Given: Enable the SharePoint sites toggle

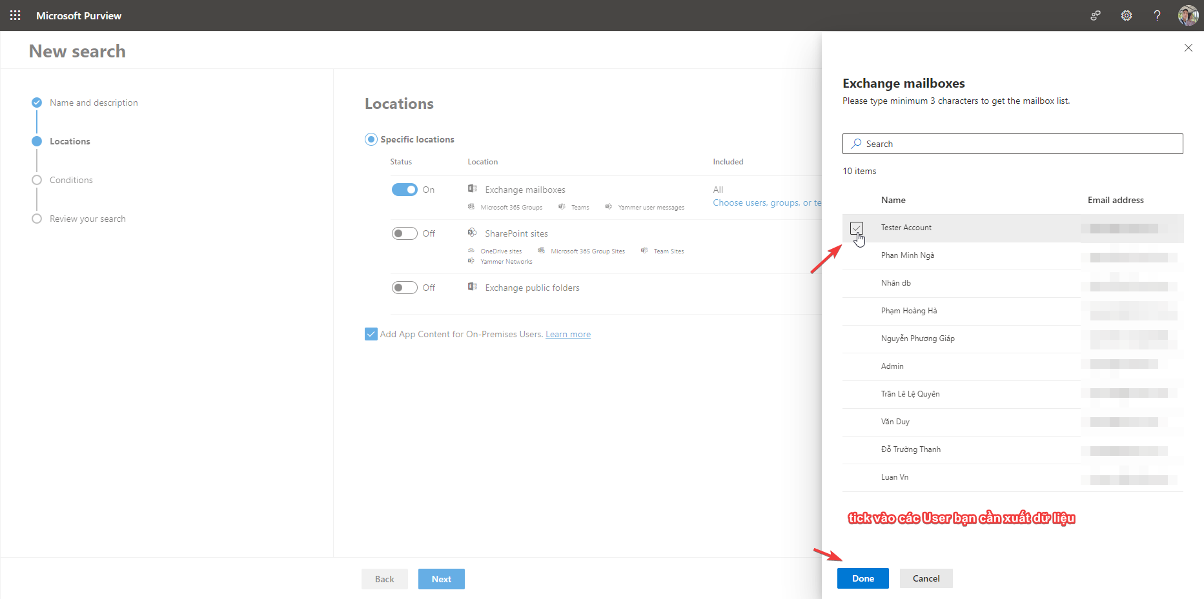Looking at the screenshot, I should (405, 233).
